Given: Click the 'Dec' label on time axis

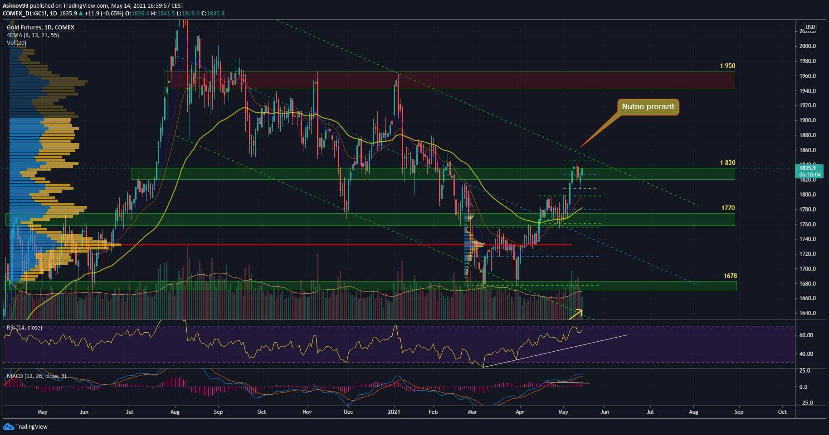Looking at the screenshot, I should (x=348, y=412).
